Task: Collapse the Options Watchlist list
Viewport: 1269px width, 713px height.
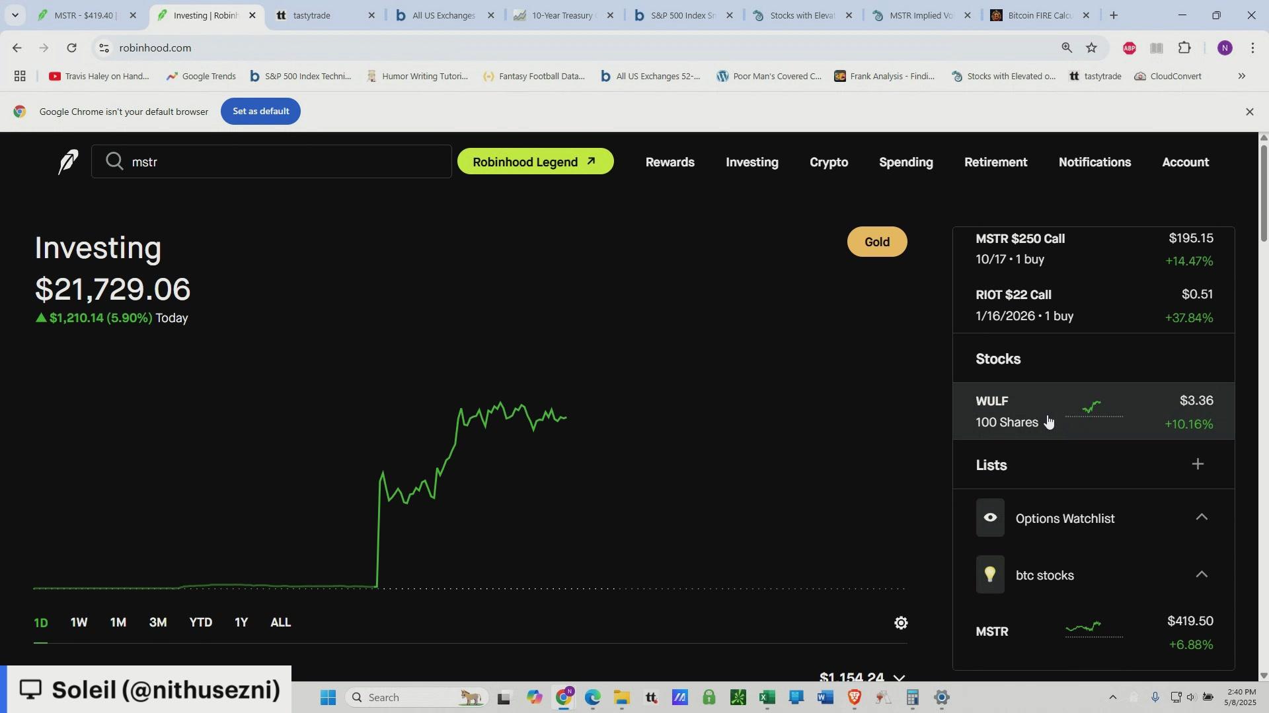Action: (1202, 518)
